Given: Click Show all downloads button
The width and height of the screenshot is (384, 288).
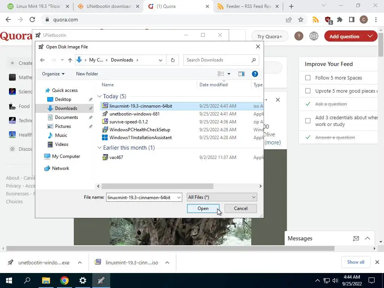Looking at the screenshot, I should coord(355,262).
